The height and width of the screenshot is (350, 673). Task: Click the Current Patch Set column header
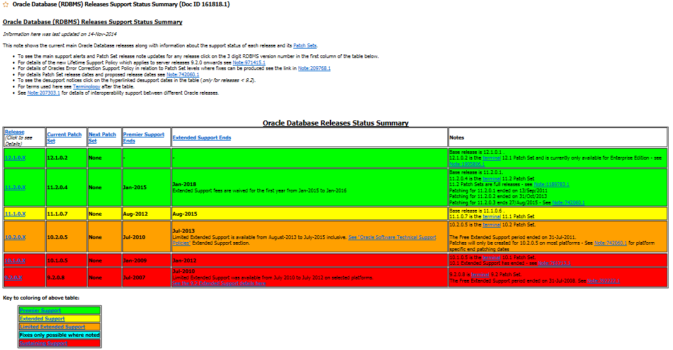click(x=64, y=137)
